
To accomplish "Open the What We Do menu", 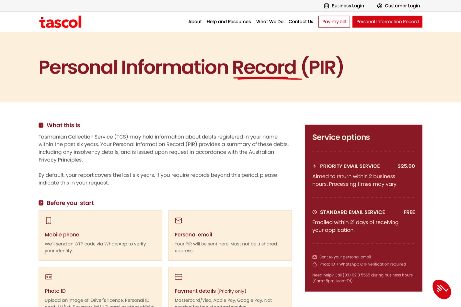I will coord(269,22).
